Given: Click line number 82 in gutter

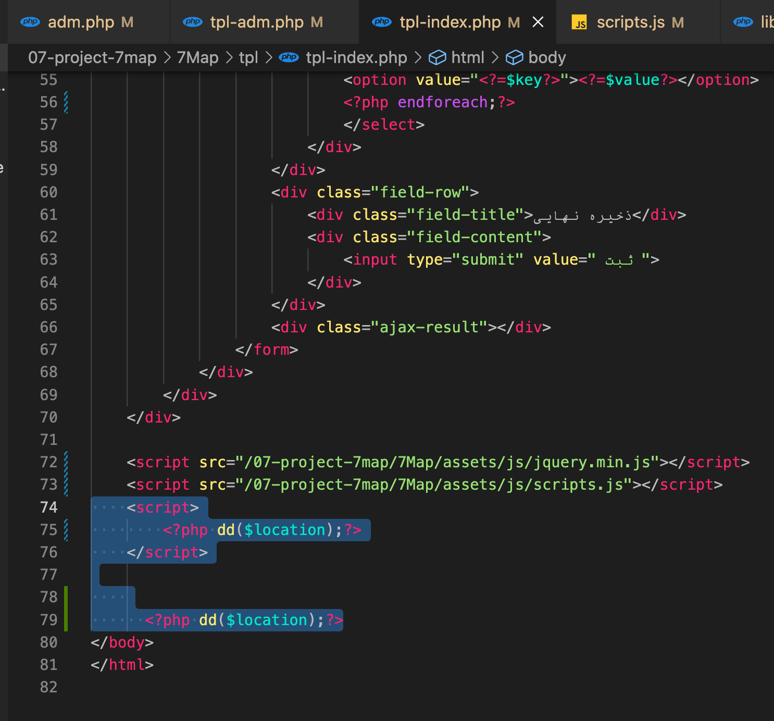Looking at the screenshot, I should pyautogui.click(x=48, y=687).
